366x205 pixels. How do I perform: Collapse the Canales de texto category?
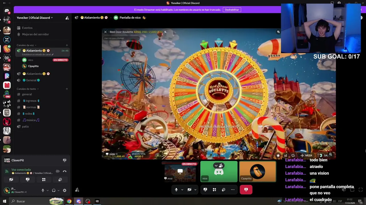27,89
